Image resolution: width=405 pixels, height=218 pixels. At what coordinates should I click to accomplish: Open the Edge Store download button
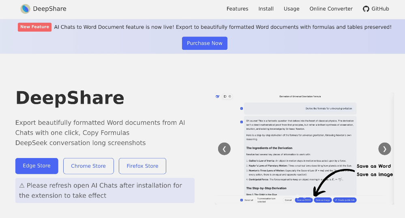click(36, 166)
